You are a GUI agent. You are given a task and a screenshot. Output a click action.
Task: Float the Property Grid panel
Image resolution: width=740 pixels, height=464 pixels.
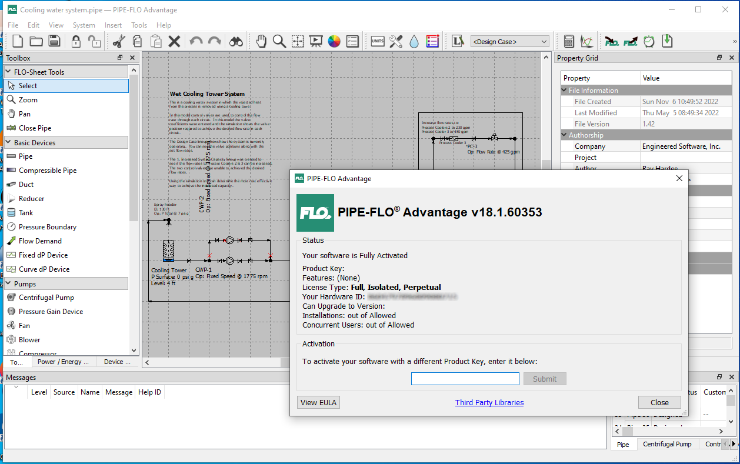point(719,58)
